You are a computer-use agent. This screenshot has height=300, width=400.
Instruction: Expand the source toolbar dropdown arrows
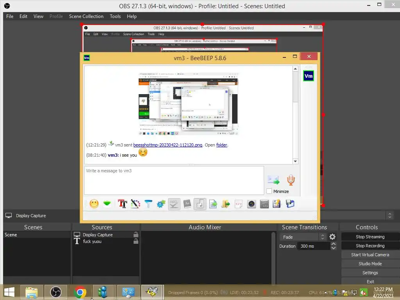click(x=389, y=216)
